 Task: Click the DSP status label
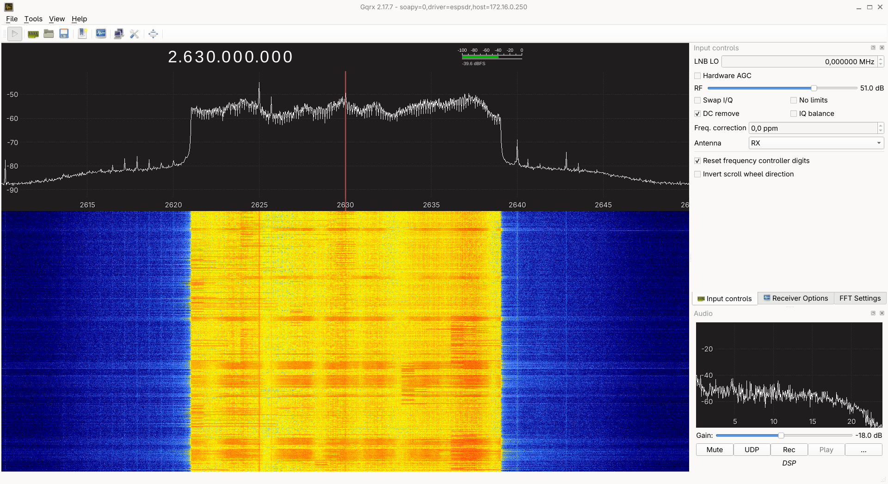point(789,463)
